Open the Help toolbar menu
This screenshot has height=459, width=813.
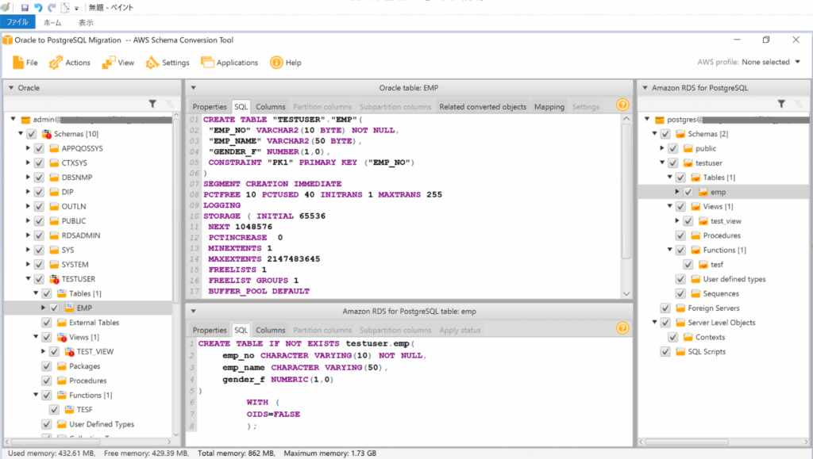click(286, 63)
